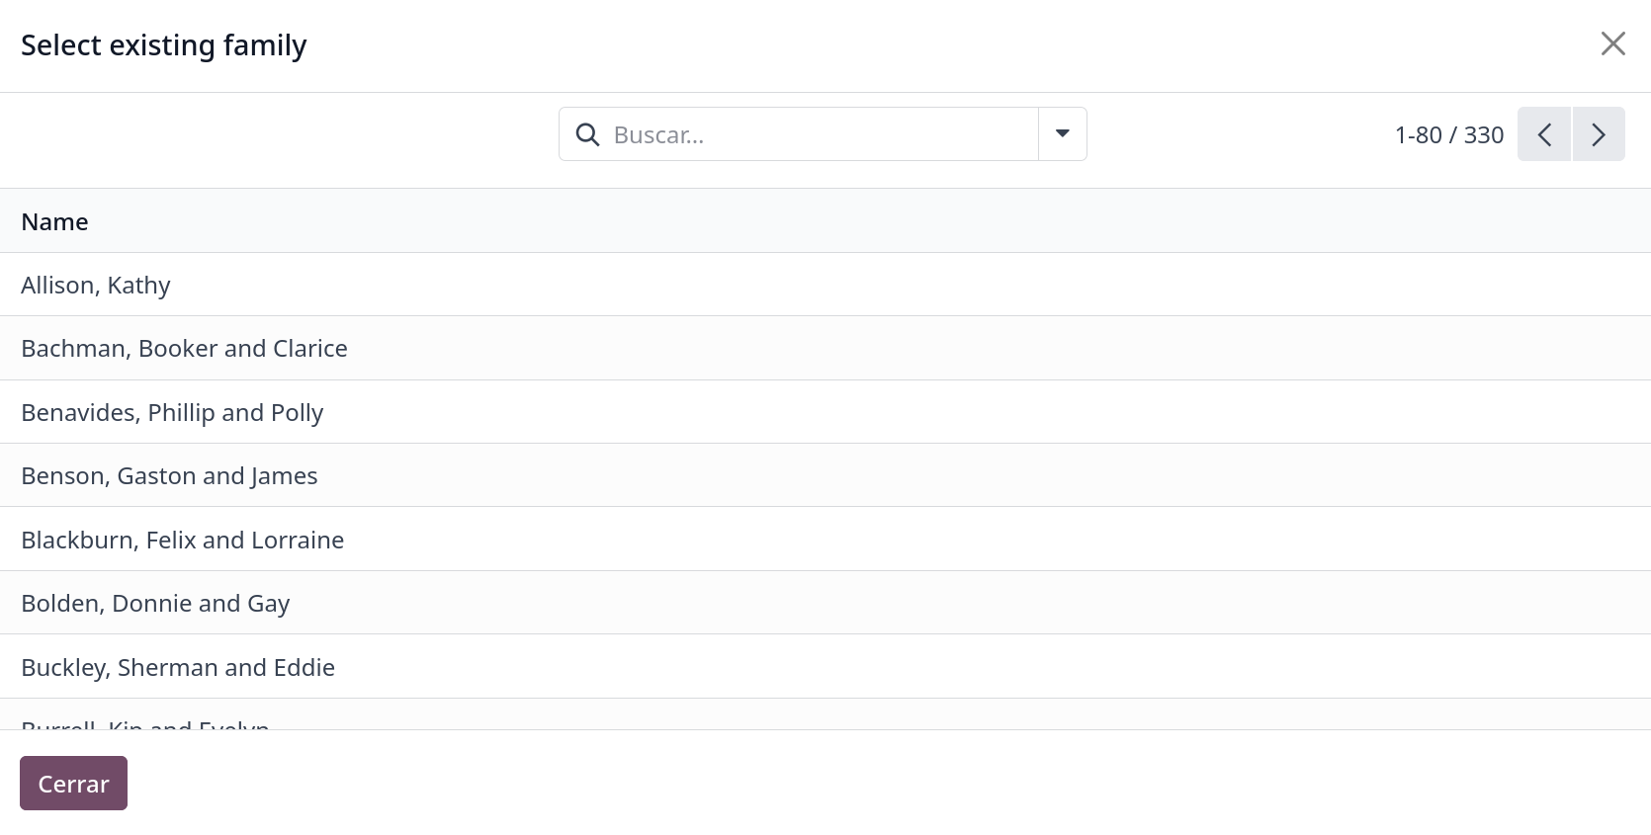Click the search magnifier icon

point(587,134)
